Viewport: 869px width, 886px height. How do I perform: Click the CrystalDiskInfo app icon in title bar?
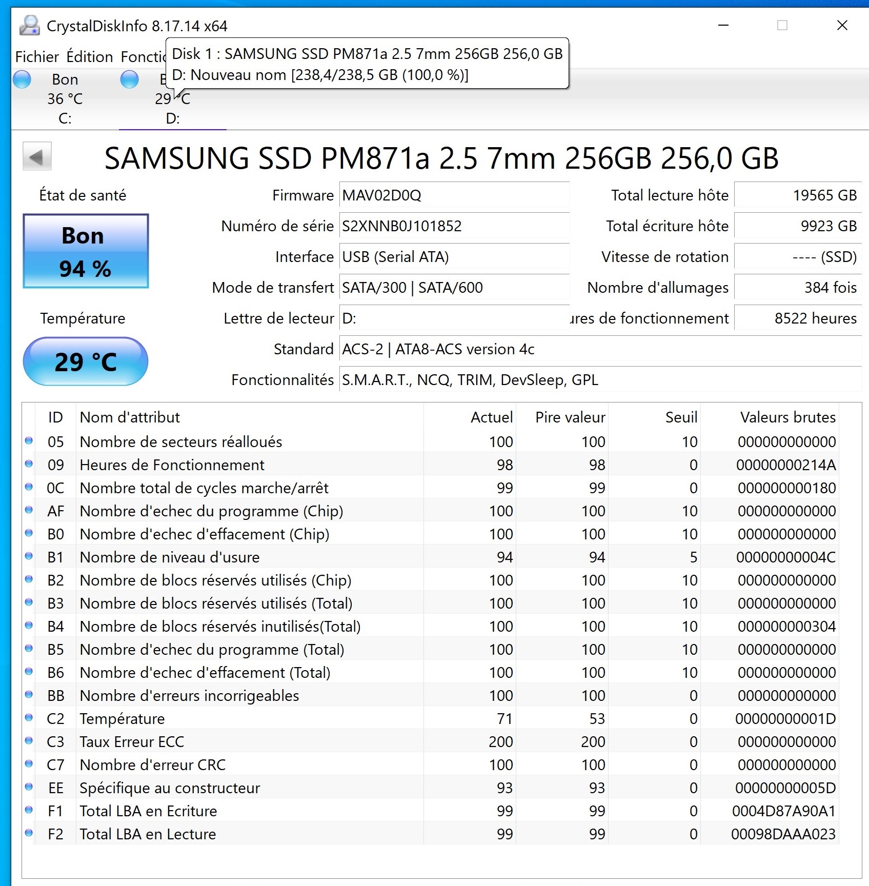(29, 26)
